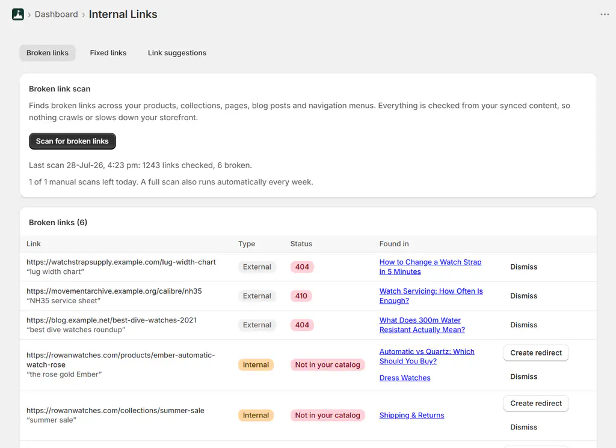This screenshot has height=448, width=616.
Task: Click External badge in lug-width-chart row
Action: [x=257, y=267]
